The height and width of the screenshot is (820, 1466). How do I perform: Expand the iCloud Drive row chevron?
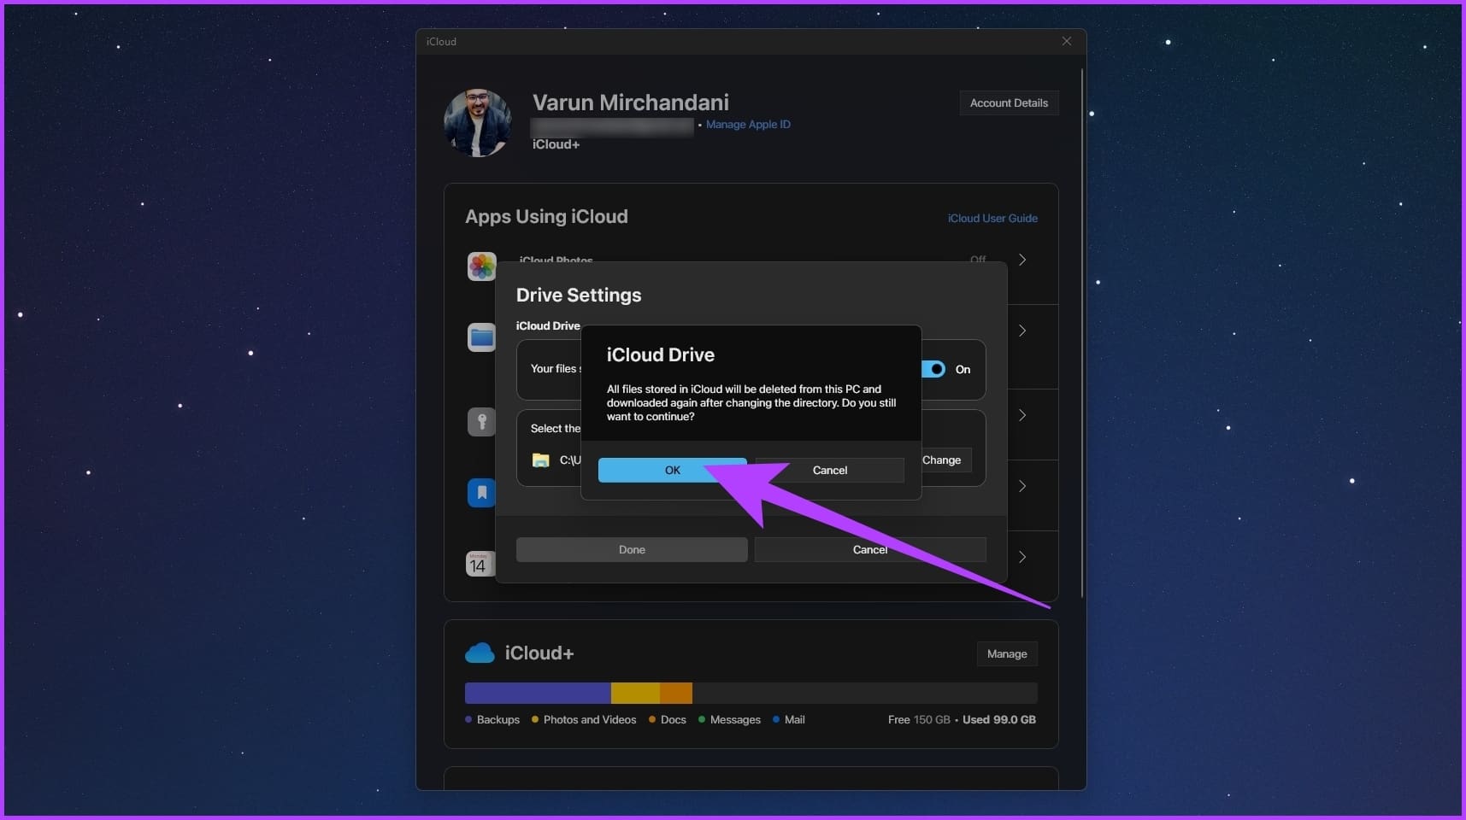[1022, 331]
